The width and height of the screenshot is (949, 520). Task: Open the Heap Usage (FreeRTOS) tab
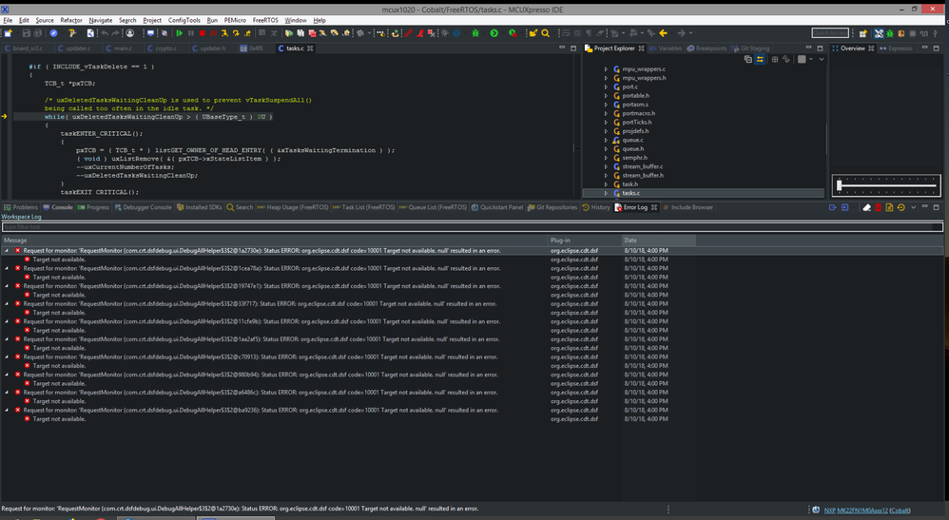tap(293, 207)
